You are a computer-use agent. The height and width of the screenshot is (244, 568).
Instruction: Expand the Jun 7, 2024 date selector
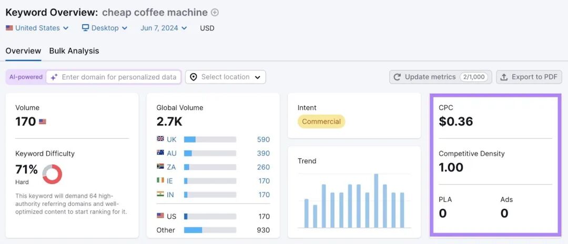164,28
